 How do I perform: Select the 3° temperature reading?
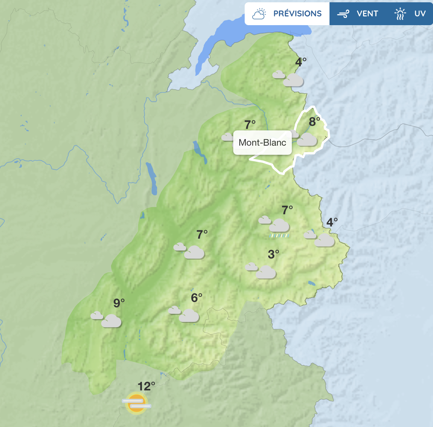point(273,254)
